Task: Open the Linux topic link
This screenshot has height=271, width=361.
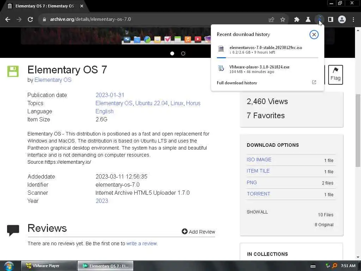Action: [x=177, y=103]
